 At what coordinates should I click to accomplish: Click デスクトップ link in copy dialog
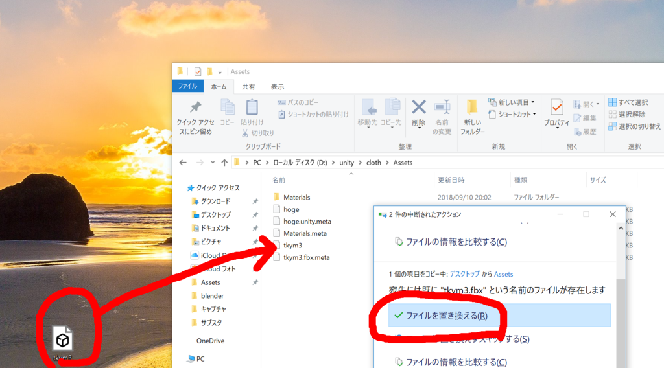tap(464, 274)
